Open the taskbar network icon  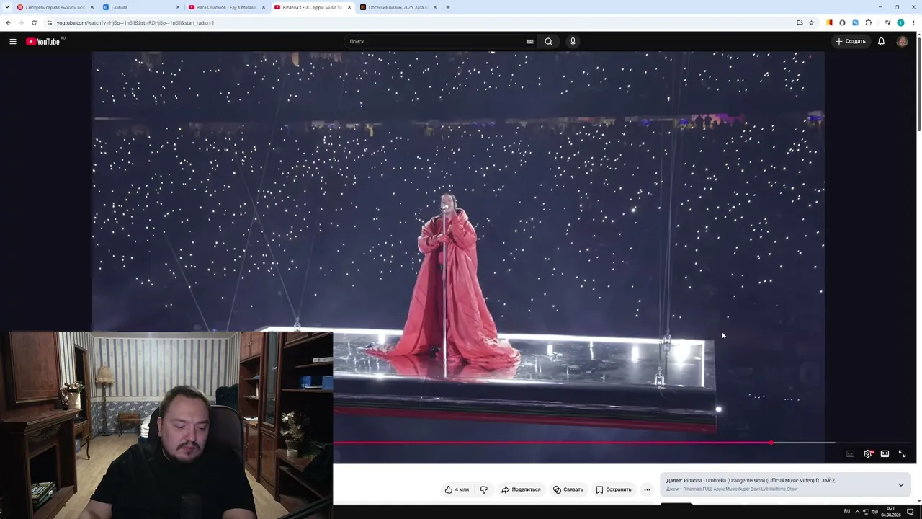click(866, 512)
